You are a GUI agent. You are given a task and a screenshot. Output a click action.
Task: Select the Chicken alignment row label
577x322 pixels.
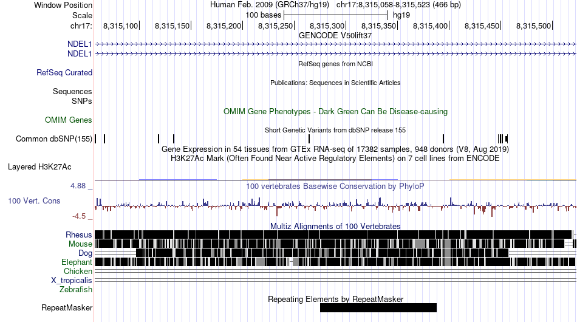click(78, 271)
